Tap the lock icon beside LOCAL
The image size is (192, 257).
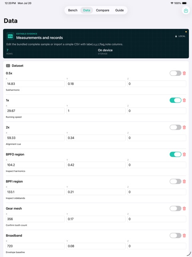point(176,36)
